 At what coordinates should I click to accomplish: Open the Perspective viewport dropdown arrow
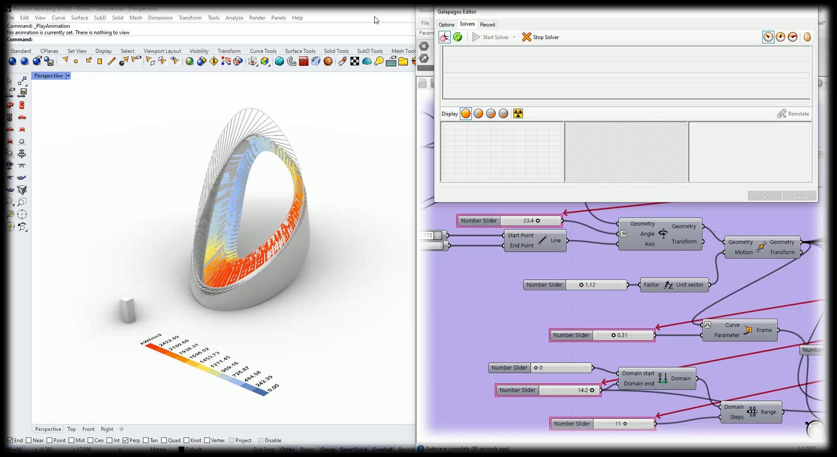pyautogui.click(x=68, y=76)
